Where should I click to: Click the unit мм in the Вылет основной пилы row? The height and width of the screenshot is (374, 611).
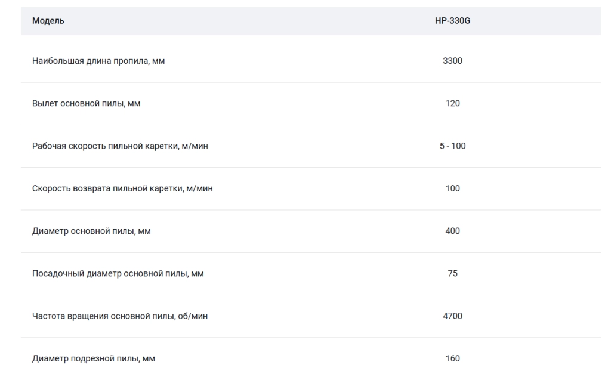coord(134,104)
